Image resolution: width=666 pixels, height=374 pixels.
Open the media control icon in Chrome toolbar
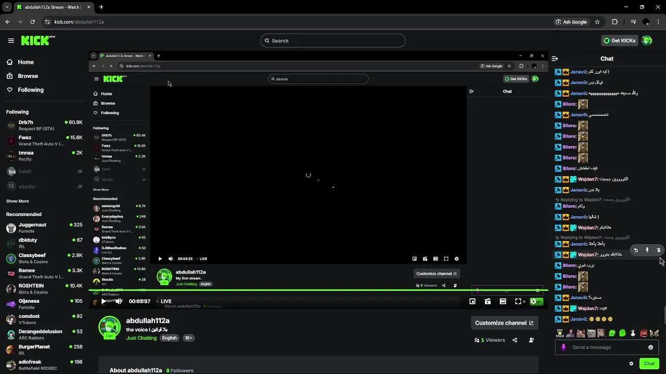tap(633, 22)
